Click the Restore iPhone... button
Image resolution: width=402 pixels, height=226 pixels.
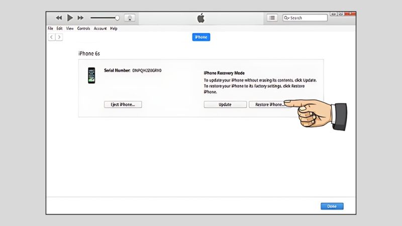(269, 104)
